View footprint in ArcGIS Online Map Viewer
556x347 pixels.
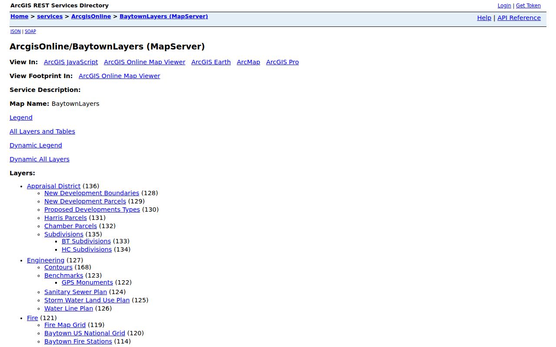coord(119,76)
